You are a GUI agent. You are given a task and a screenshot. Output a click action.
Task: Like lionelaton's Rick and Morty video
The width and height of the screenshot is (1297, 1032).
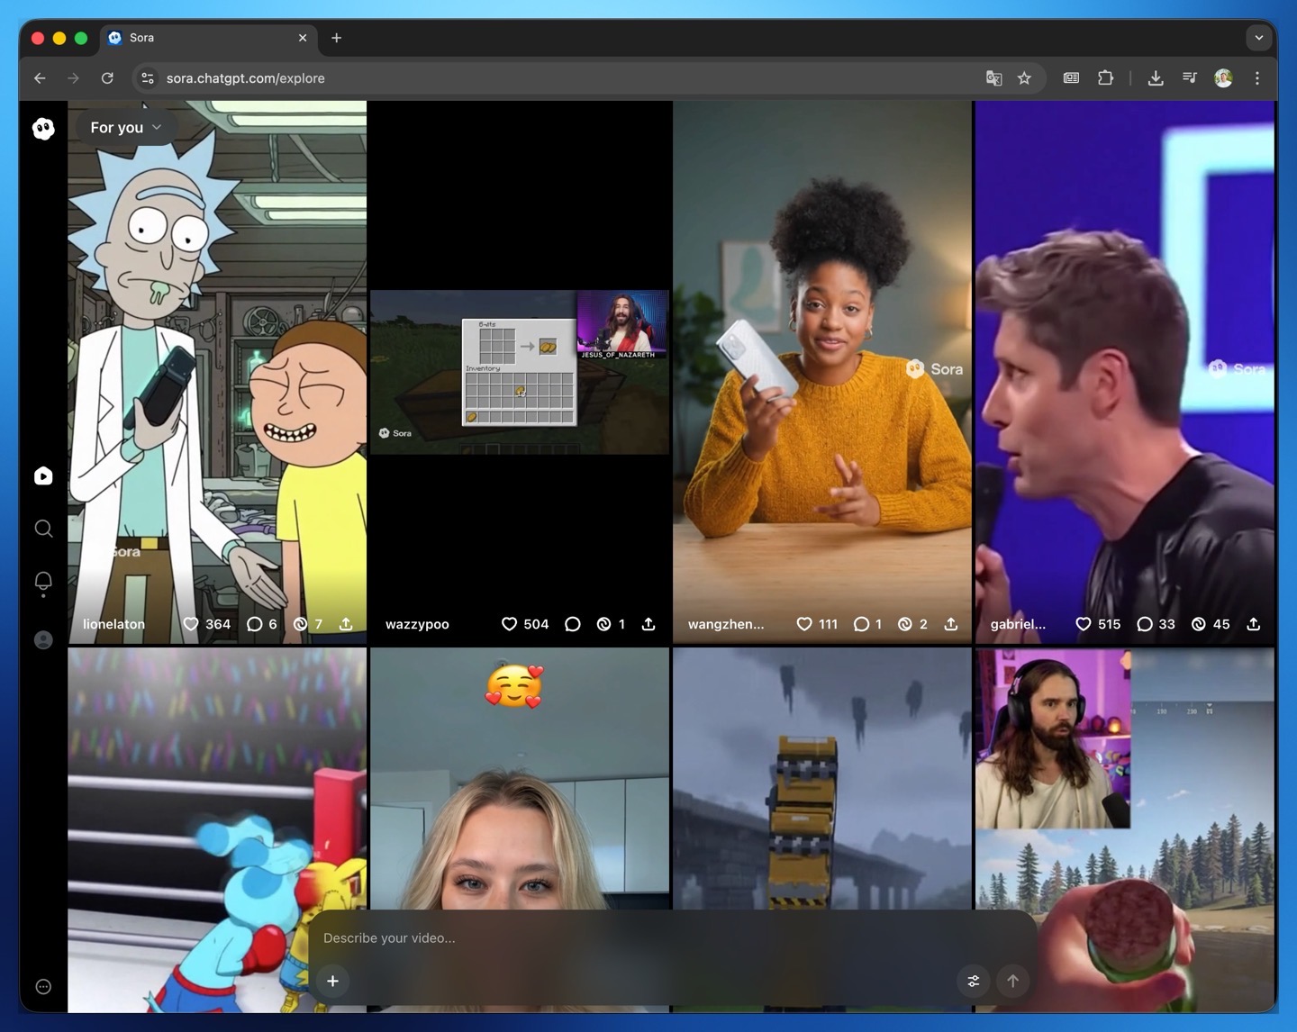pyautogui.click(x=191, y=624)
